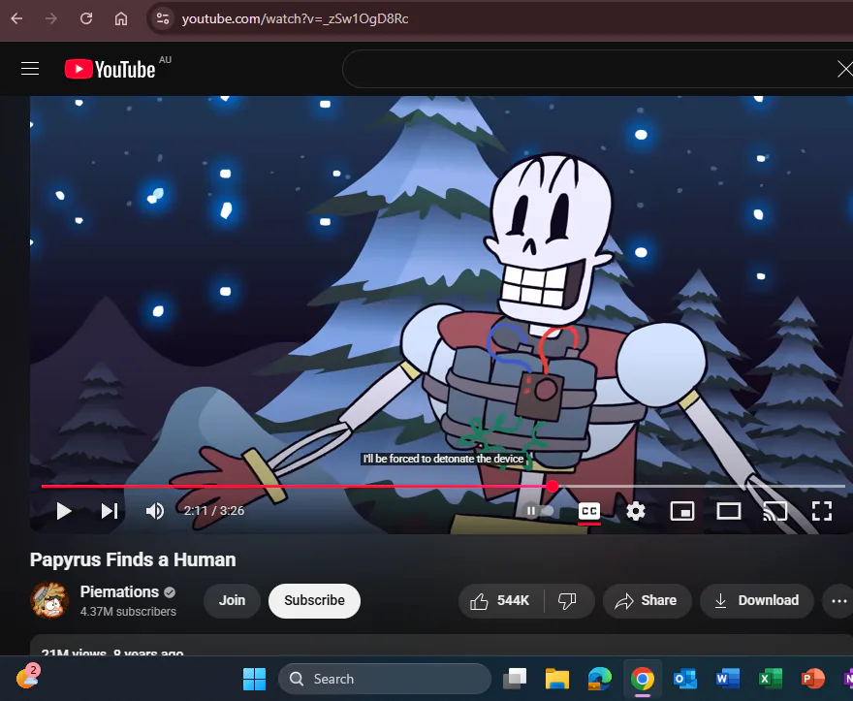Click the caption text 'I'll be forced to detonate the device'
Screen dimensions: 853x701
[x=443, y=459]
